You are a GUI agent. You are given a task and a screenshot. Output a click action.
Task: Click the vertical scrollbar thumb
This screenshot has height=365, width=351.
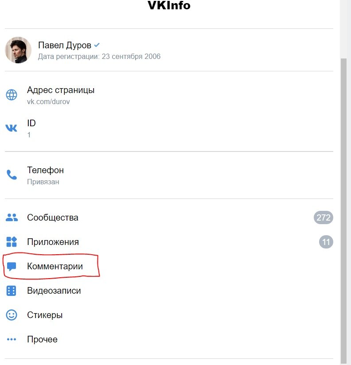point(343,211)
